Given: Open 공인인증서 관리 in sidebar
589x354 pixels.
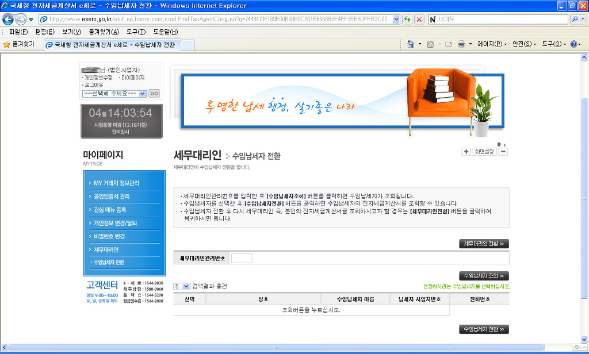Looking at the screenshot, I should 112,197.
